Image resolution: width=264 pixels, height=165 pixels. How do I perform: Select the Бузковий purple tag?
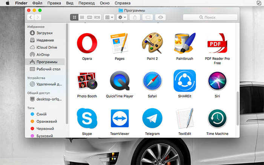45,136
